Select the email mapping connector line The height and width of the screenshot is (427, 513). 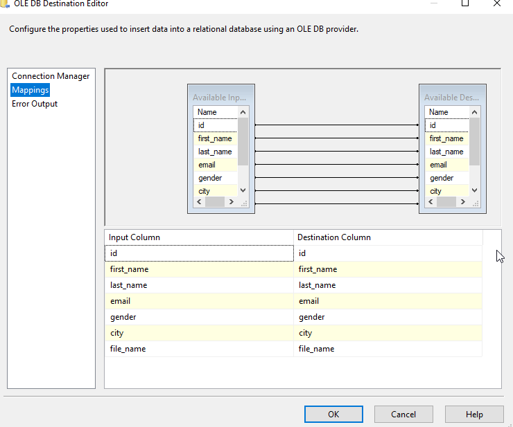pyautogui.click(x=337, y=164)
